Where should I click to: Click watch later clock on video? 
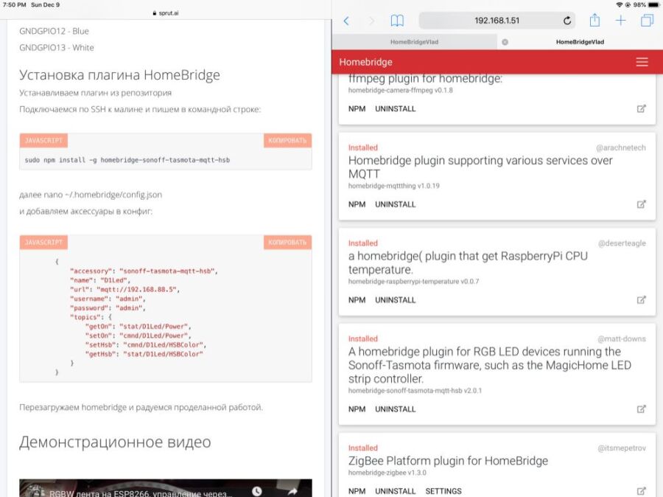pyautogui.click(x=256, y=491)
